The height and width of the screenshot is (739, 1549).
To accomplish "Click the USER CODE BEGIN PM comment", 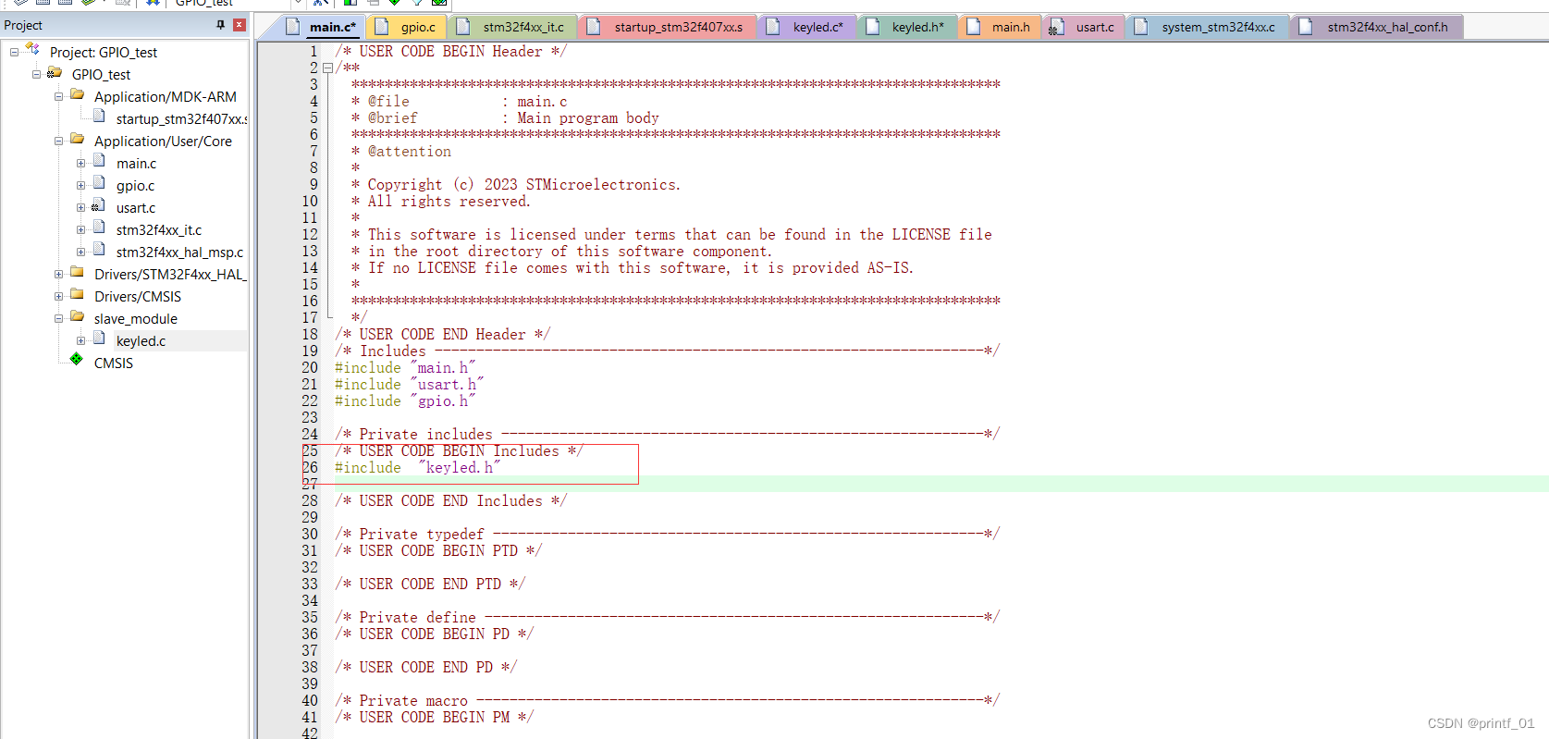I will coord(434,718).
